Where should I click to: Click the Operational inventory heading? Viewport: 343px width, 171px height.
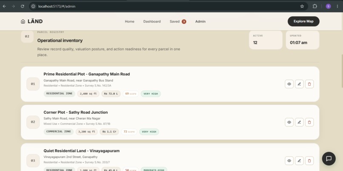tap(60, 41)
